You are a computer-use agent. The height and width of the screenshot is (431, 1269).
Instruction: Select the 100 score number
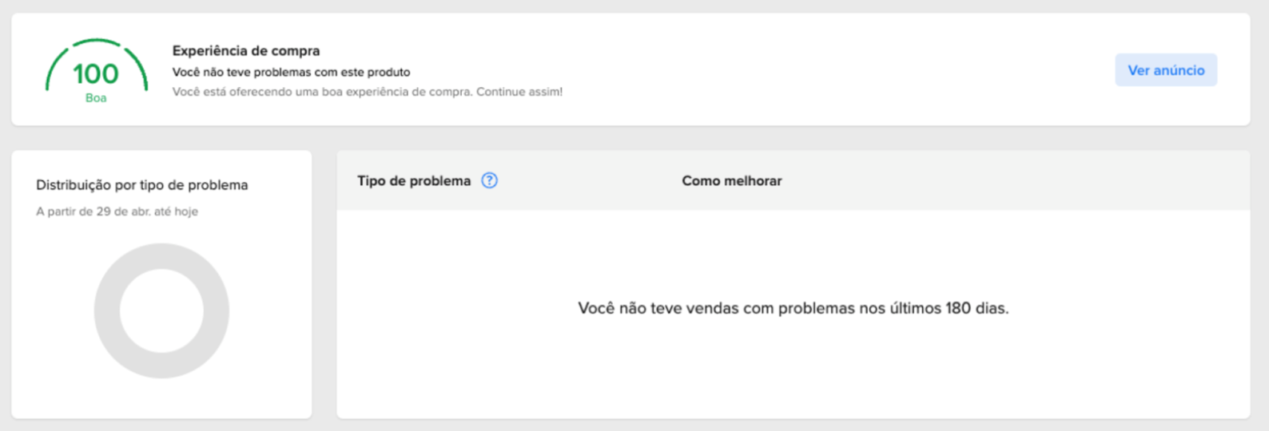[x=96, y=73]
